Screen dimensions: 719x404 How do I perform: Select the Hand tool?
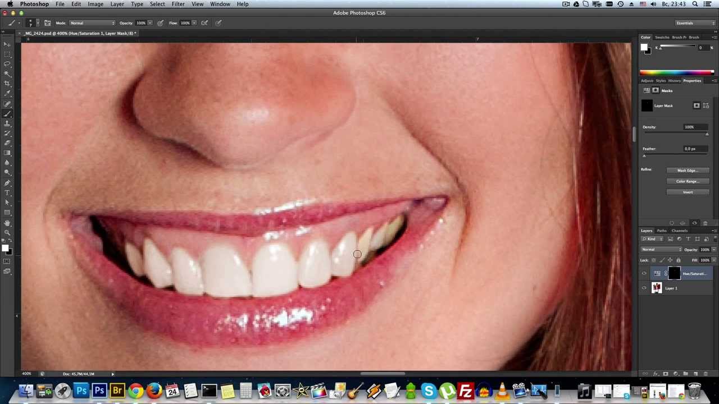pos(7,223)
